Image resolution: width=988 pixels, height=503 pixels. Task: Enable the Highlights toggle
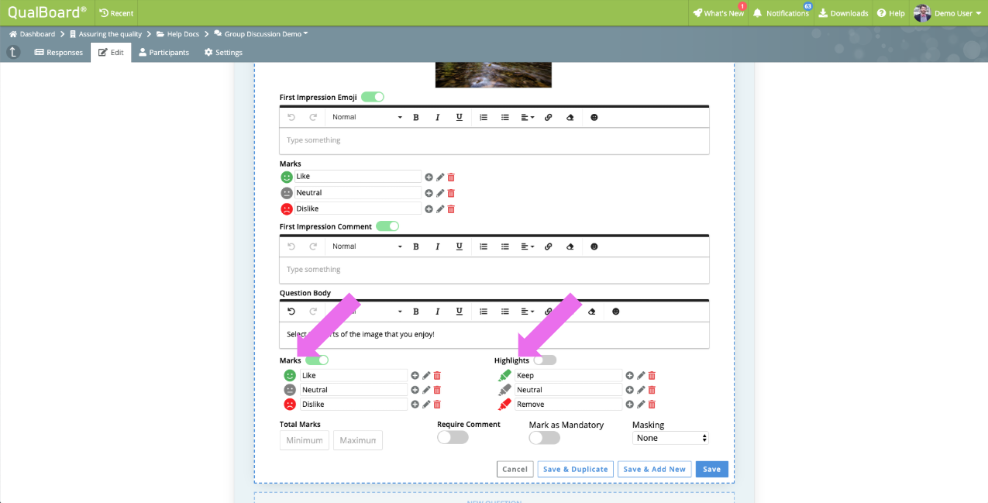(x=545, y=360)
